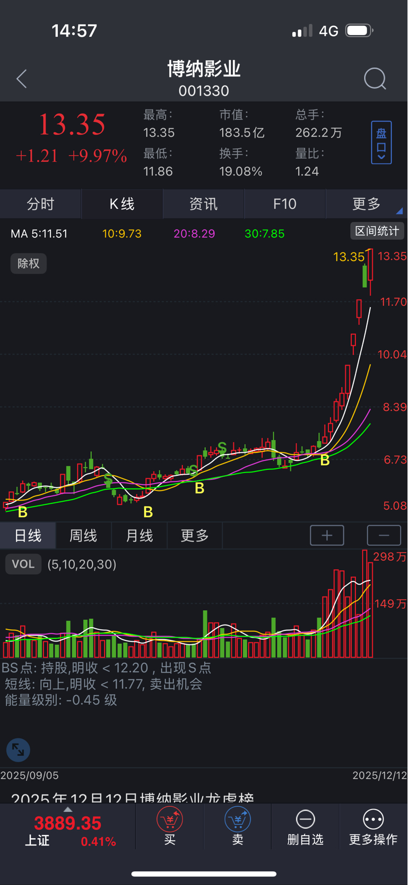Tap the end date 2025/12/12
408x885 pixels.
pyautogui.click(x=380, y=776)
